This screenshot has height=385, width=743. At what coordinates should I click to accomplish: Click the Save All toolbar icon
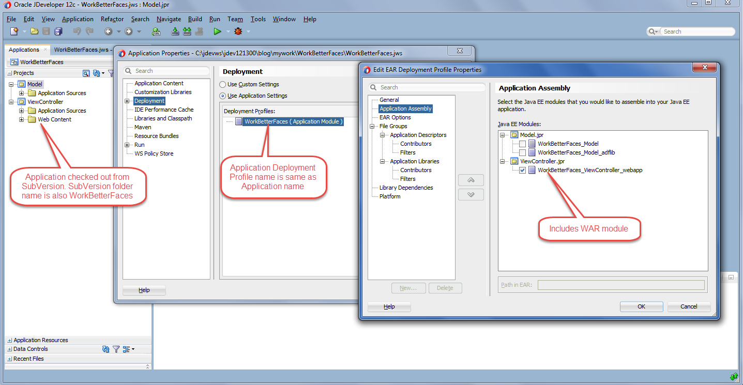(x=58, y=32)
